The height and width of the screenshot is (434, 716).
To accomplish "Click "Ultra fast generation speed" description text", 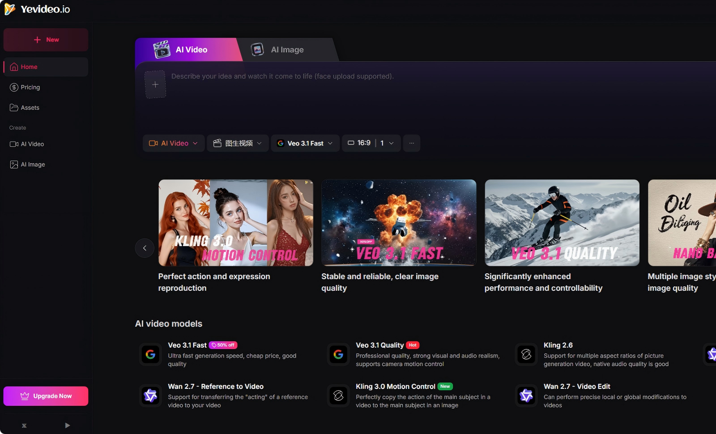I will pyautogui.click(x=232, y=360).
